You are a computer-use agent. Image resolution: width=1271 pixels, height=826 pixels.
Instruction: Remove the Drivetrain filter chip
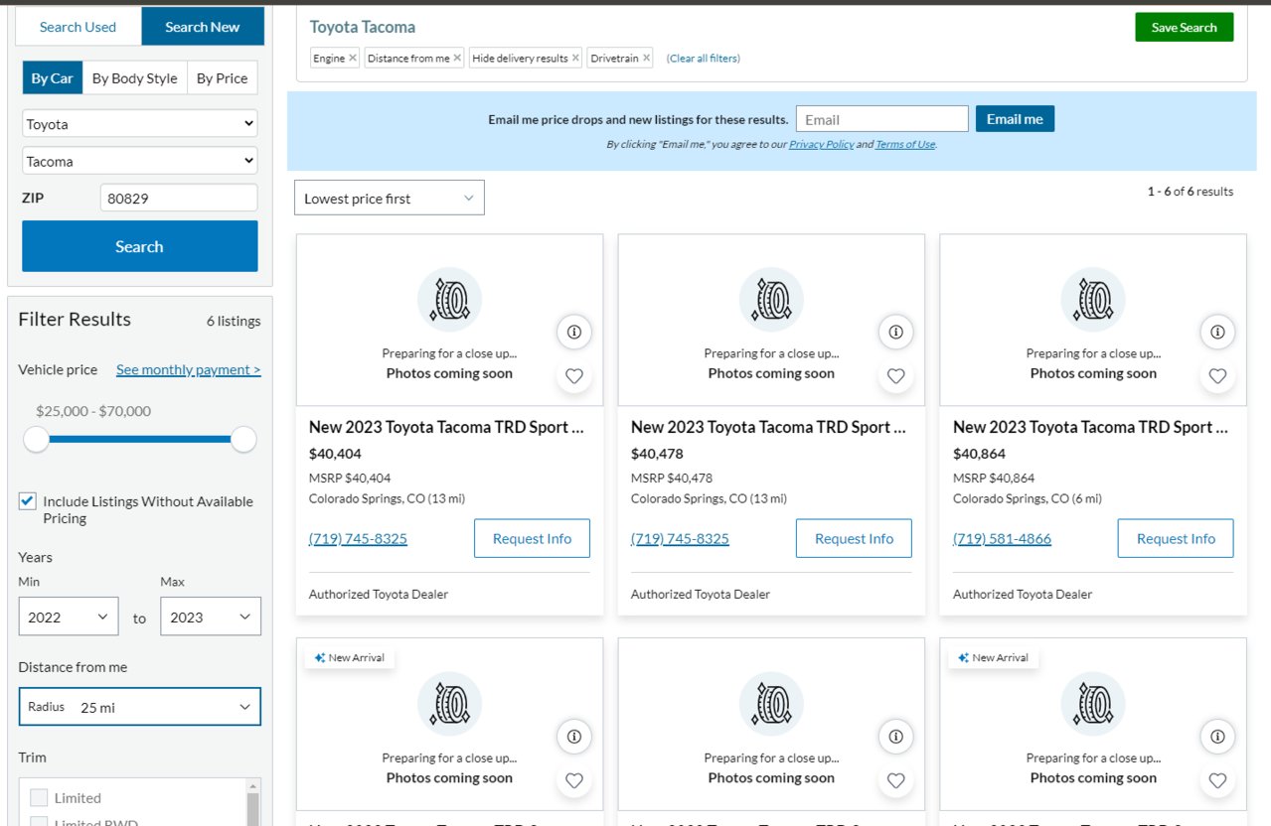coord(646,59)
